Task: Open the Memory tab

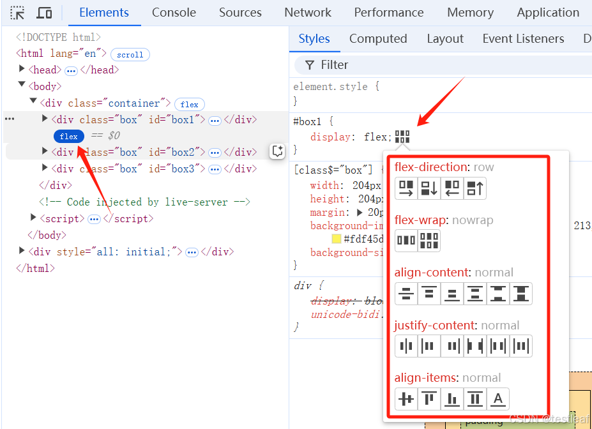Action: coord(470,13)
